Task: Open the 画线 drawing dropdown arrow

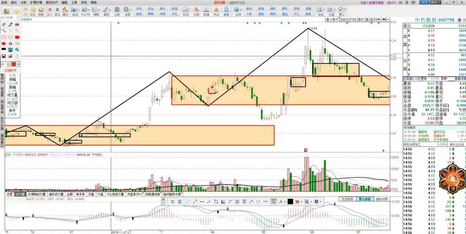Action: coord(110,9)
